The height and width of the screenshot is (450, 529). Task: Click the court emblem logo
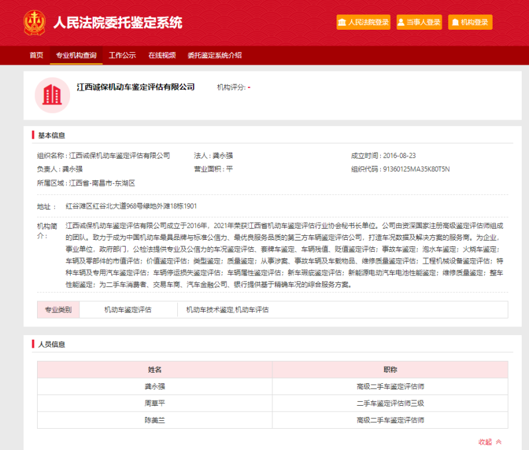34,22
